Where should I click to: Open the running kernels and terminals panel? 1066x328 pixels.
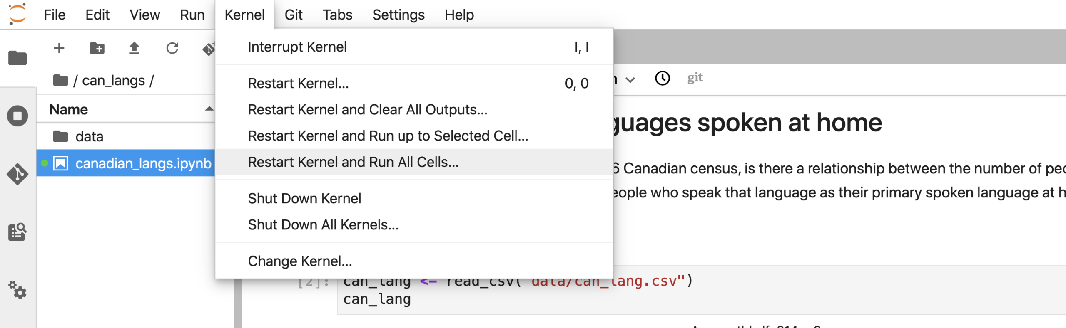(x=17, y=116)
